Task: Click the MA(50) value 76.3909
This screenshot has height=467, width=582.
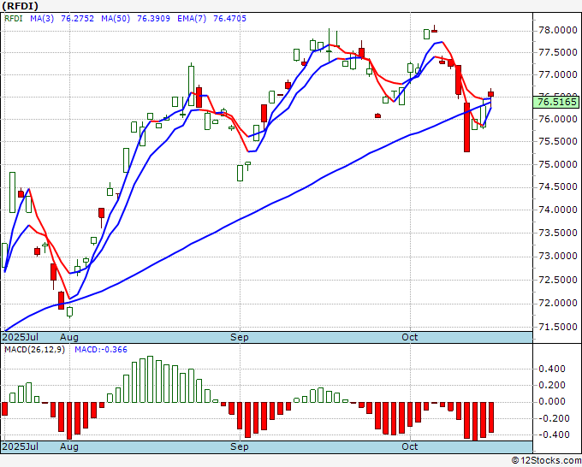Action: coord(154,18)
